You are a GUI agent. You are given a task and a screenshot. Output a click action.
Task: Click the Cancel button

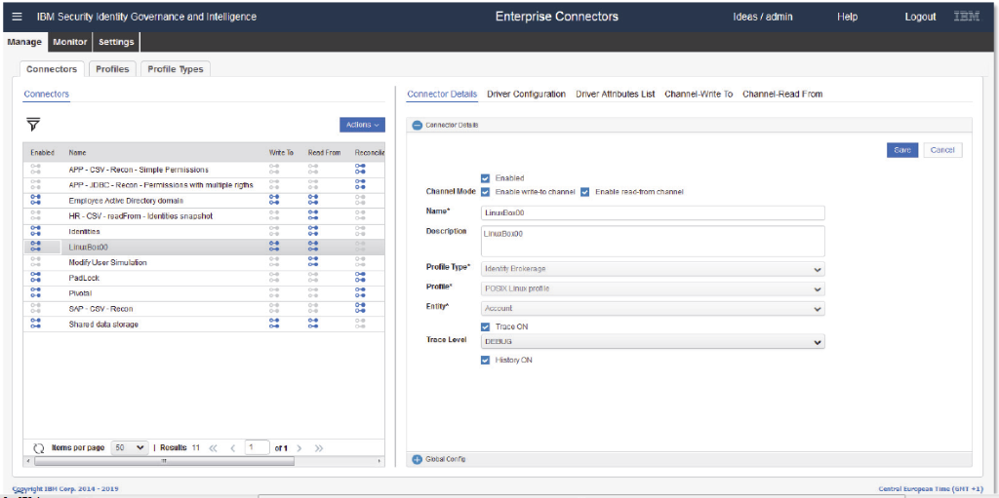click(942, 150)
